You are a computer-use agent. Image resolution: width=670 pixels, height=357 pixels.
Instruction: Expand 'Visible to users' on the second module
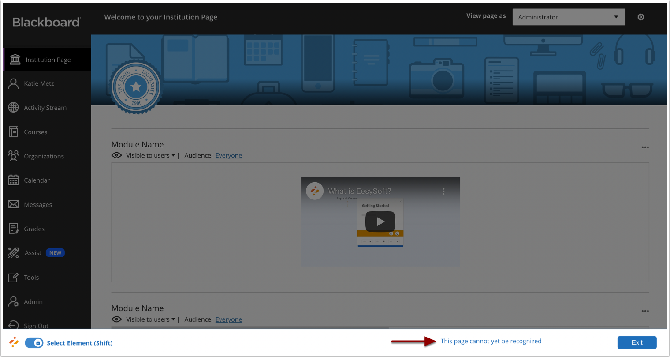pos(148,319)
